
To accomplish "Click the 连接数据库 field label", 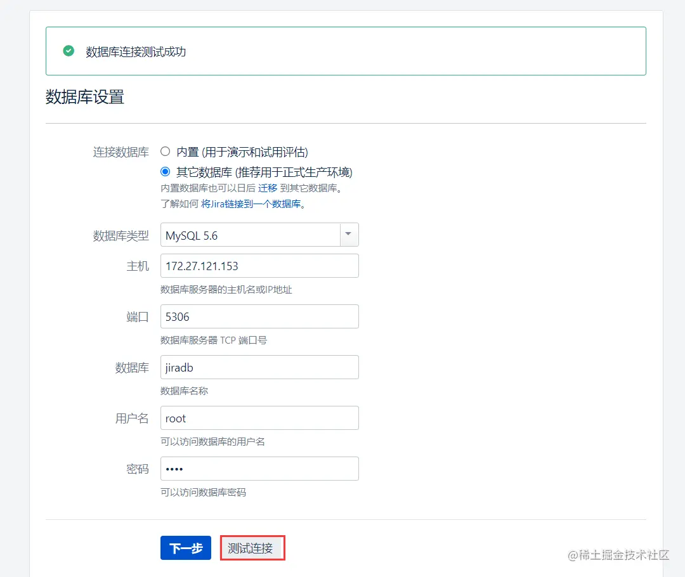I will 121,152.
